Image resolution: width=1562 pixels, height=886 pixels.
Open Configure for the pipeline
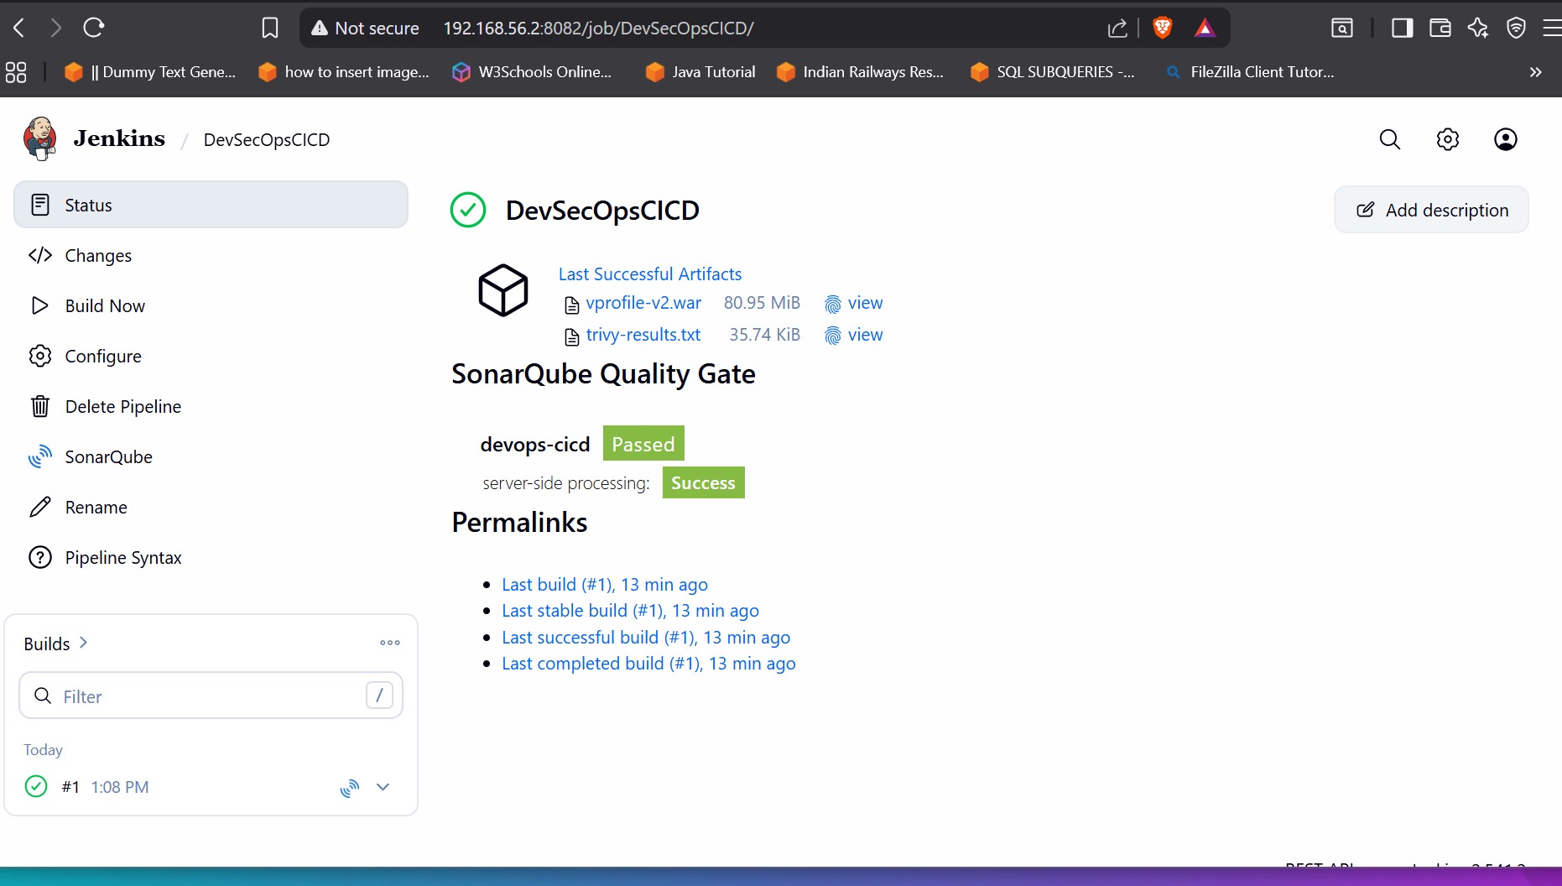211,356
